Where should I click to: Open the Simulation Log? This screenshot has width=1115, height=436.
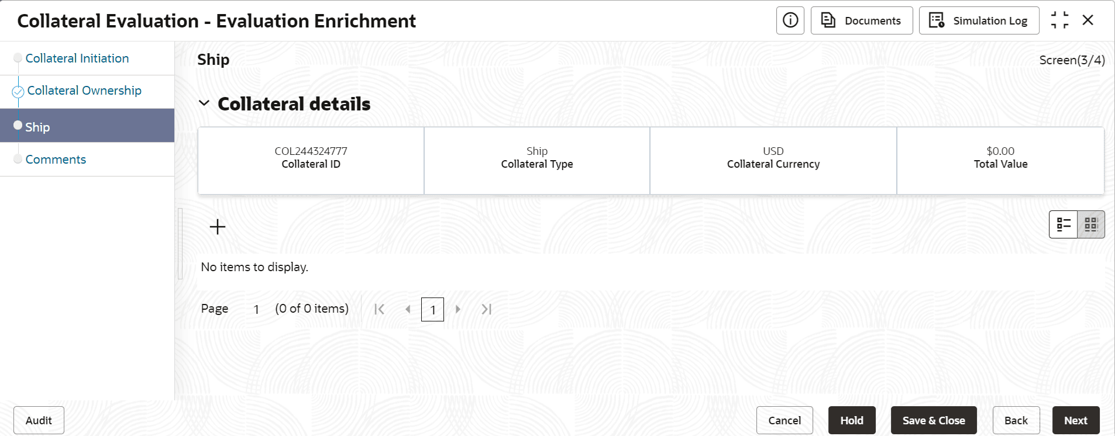point(979,20)
